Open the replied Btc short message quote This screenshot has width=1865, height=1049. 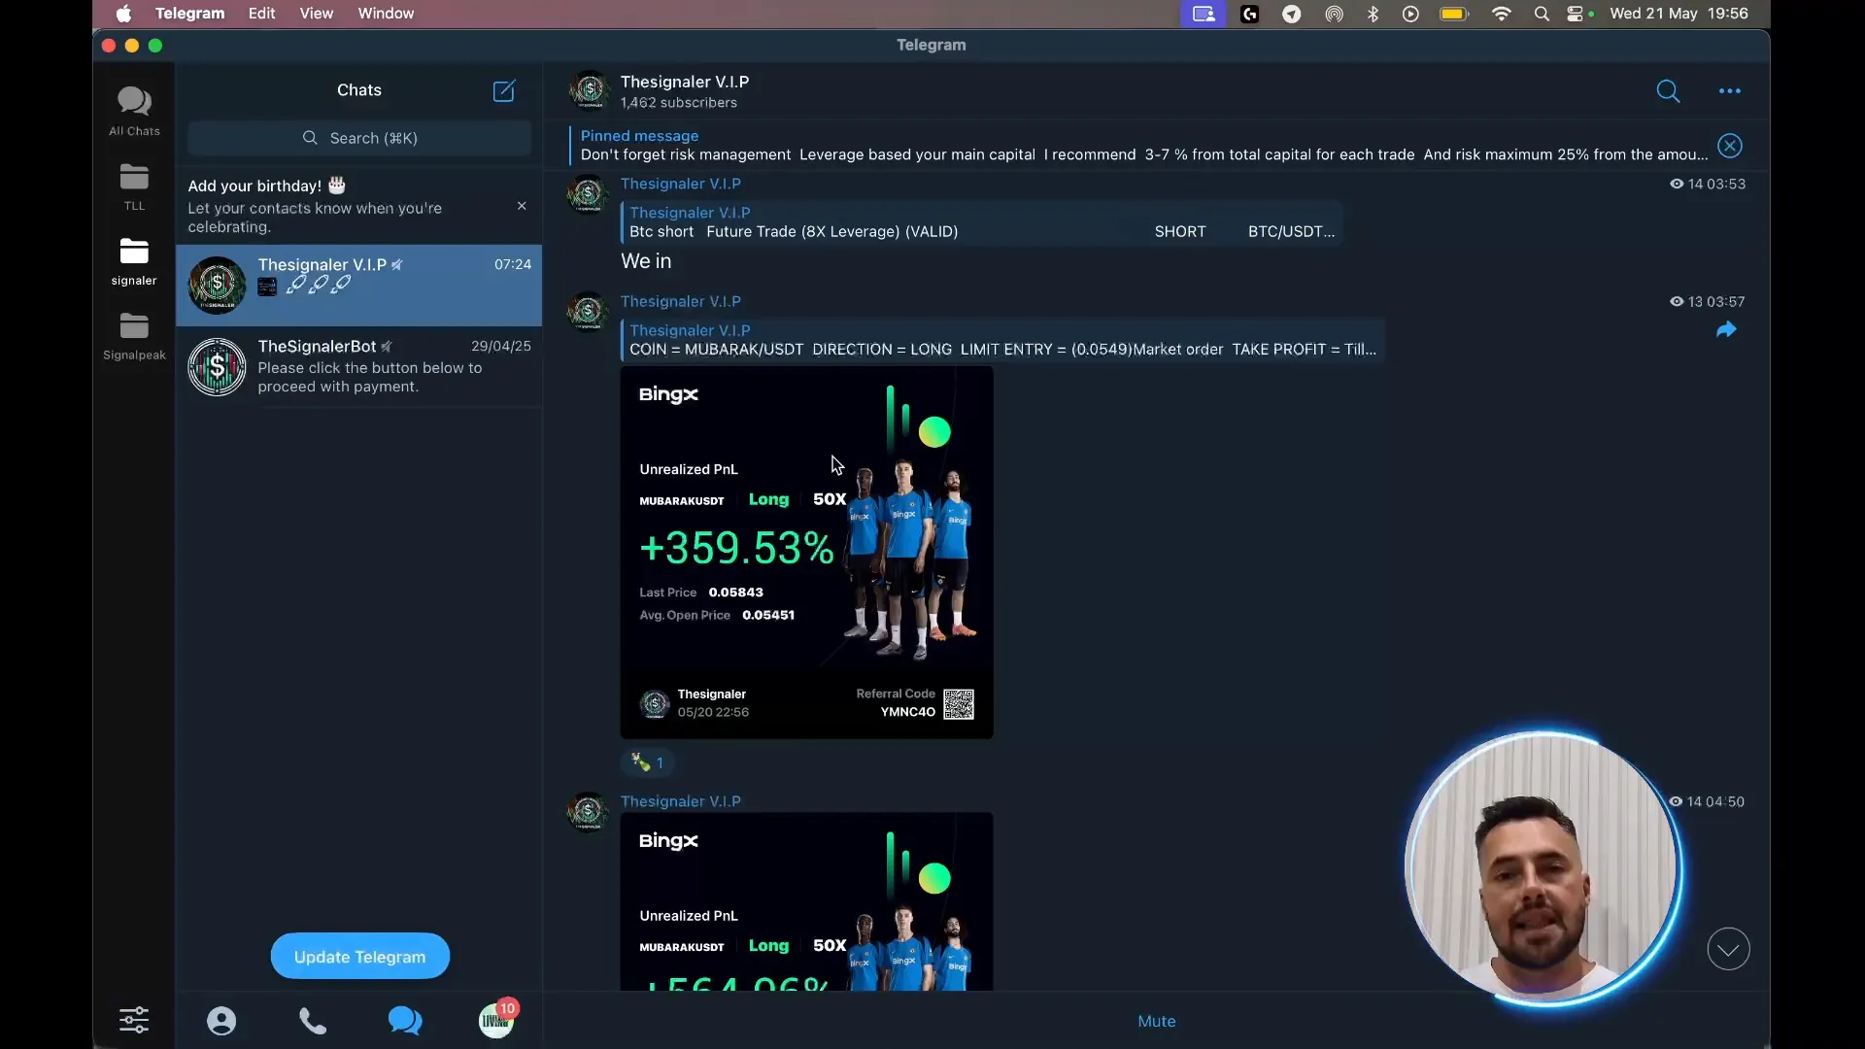click(982, 222)
